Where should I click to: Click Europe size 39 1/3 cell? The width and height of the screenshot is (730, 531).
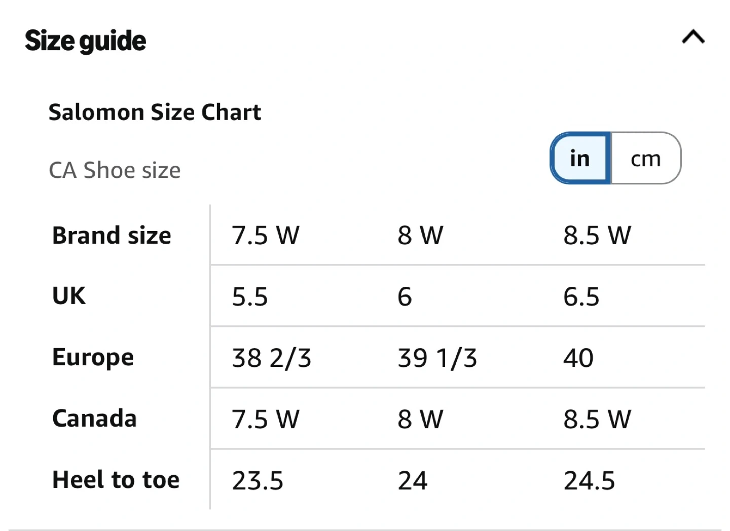point(437,358)
